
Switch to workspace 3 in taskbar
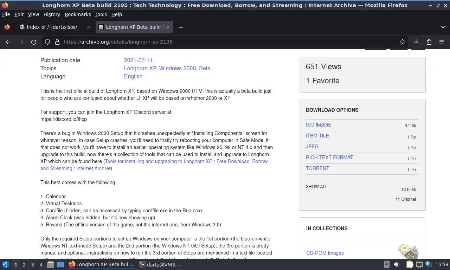click(32, 265)
